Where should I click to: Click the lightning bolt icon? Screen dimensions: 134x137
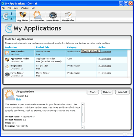click(11, 14)
